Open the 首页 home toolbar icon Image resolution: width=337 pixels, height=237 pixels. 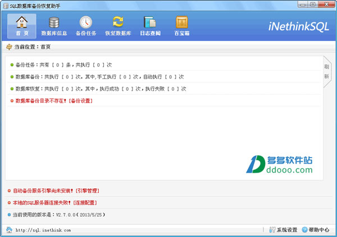point(22,26)
